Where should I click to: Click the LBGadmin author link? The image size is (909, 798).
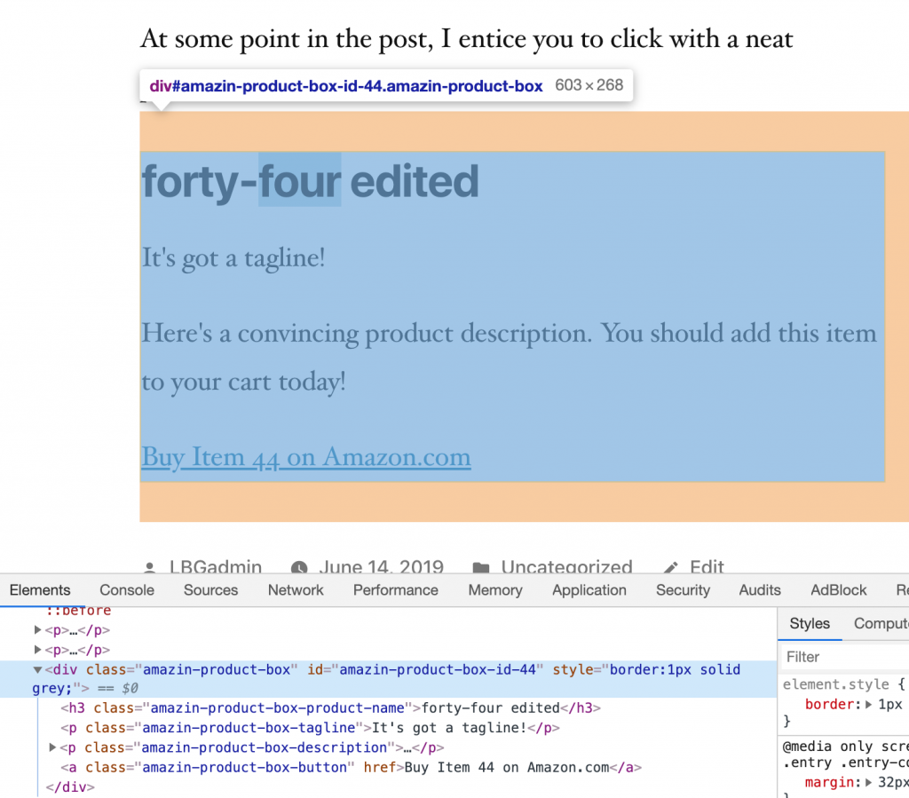pos(216,567)
